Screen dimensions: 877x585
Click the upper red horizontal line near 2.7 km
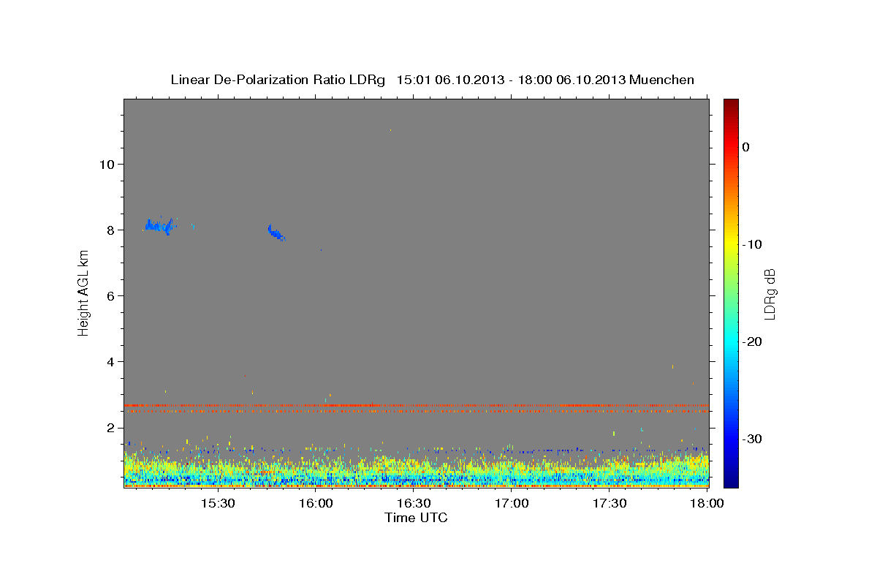(416, 405)
